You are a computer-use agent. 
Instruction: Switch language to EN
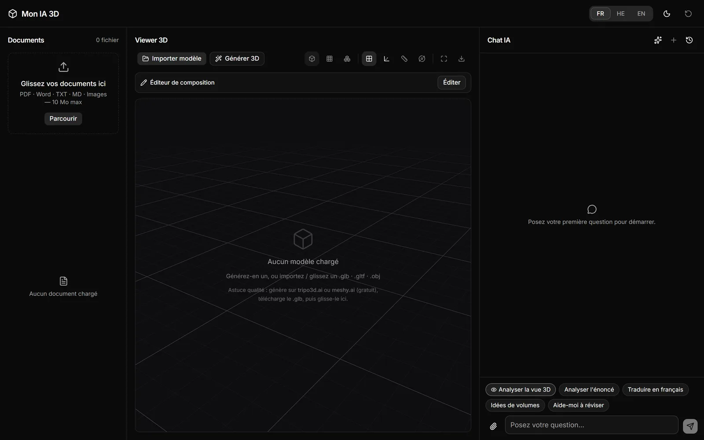click(x=641, y=14)
